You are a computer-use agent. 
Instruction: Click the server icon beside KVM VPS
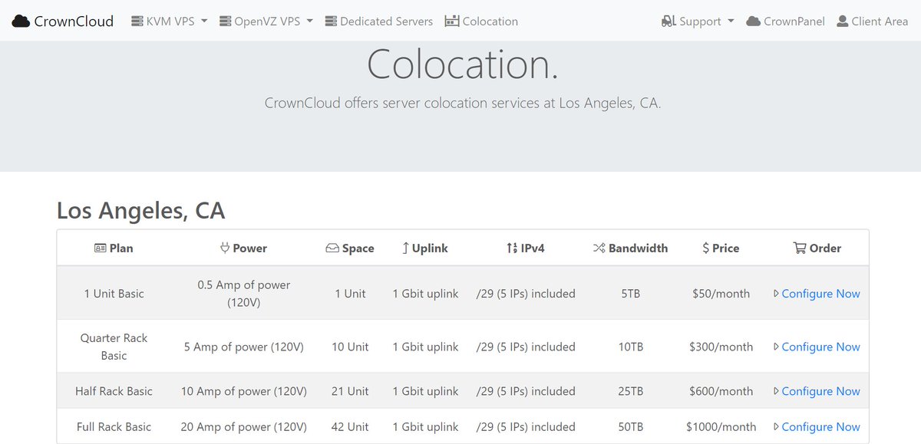[138, 21]
